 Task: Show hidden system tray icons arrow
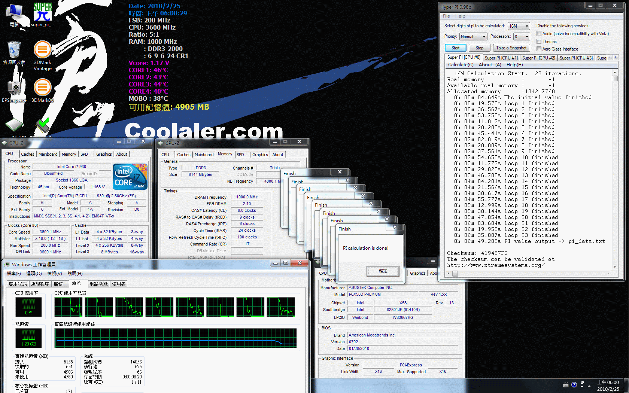coord(589,386)
